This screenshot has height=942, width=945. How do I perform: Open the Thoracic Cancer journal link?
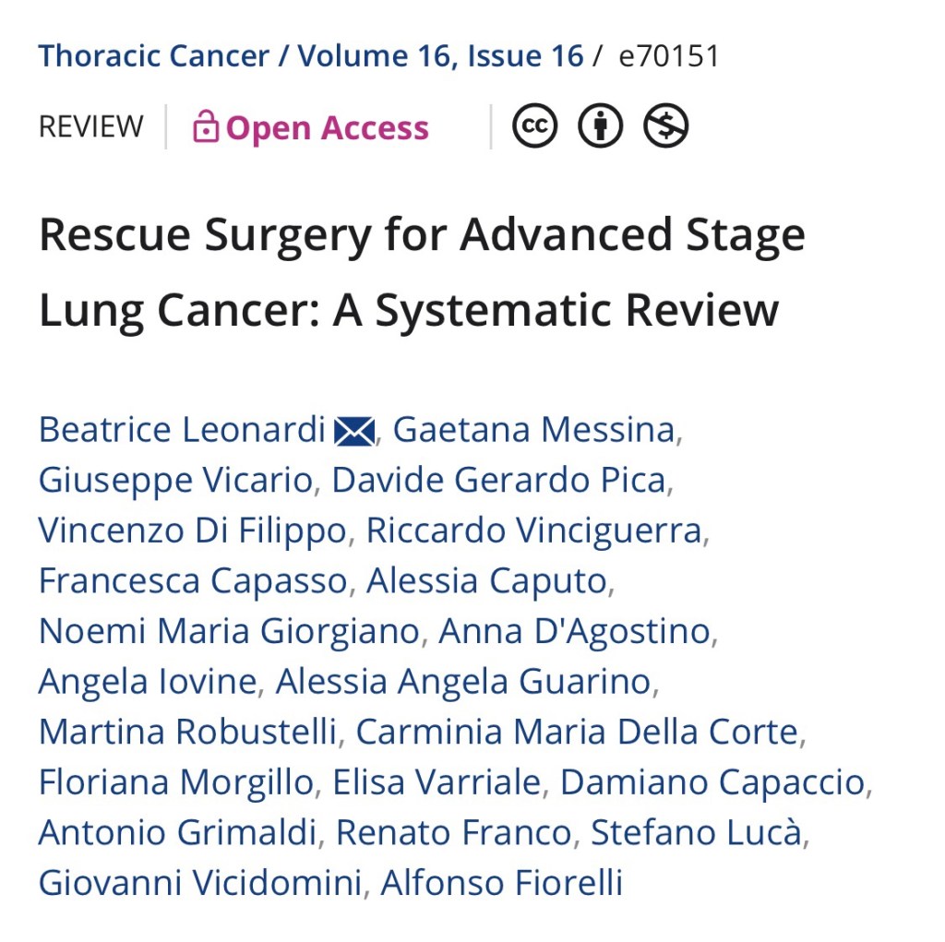153,56
